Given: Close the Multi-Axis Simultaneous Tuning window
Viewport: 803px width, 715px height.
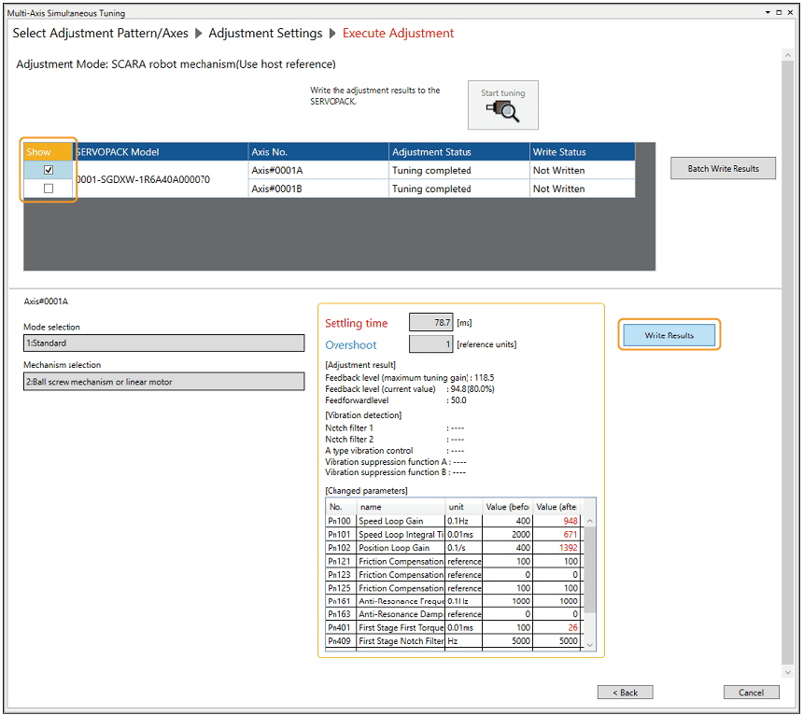Looking at the screenshot, I should [789, 13].
